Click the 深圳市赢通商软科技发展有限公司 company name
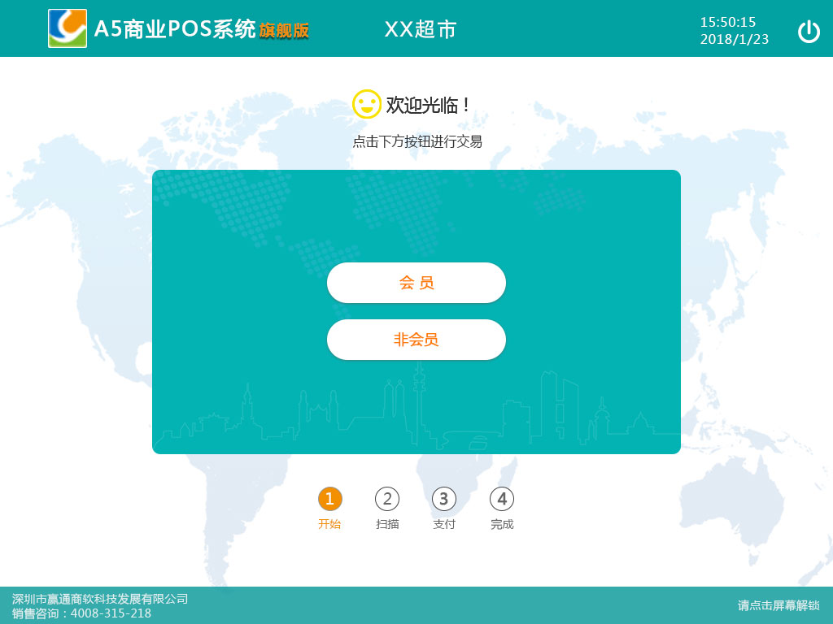 100,599
